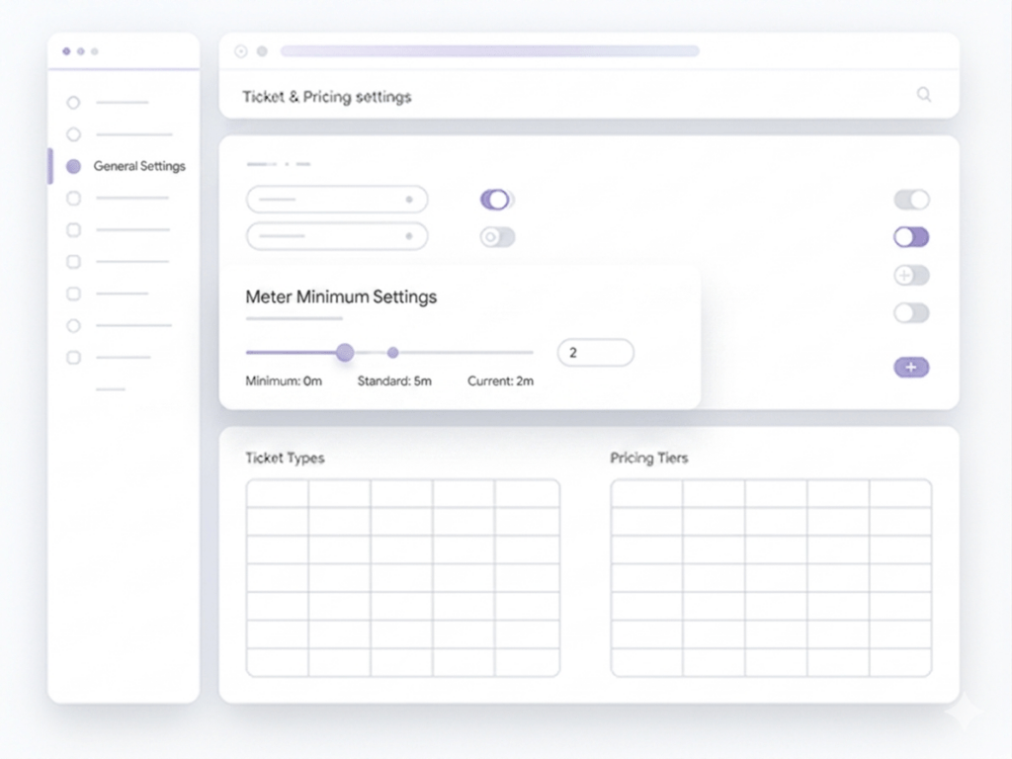Click the "Ticket Types" table heading
Image resolution: width=1012 pixels, height=759 pixels.
(x=285, y=458)
